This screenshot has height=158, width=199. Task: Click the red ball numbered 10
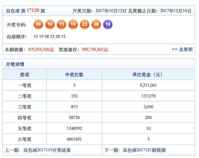50,25
